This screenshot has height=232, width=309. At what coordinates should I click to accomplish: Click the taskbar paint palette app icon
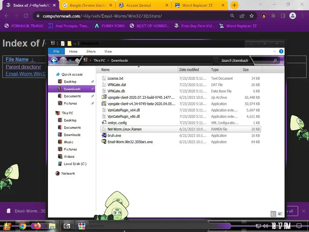point(81,226)
